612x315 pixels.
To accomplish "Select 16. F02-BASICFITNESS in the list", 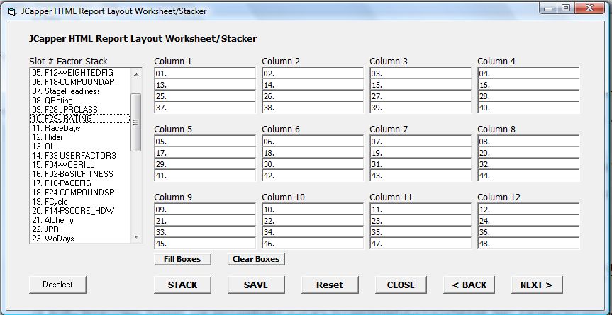I will [80, 174].
